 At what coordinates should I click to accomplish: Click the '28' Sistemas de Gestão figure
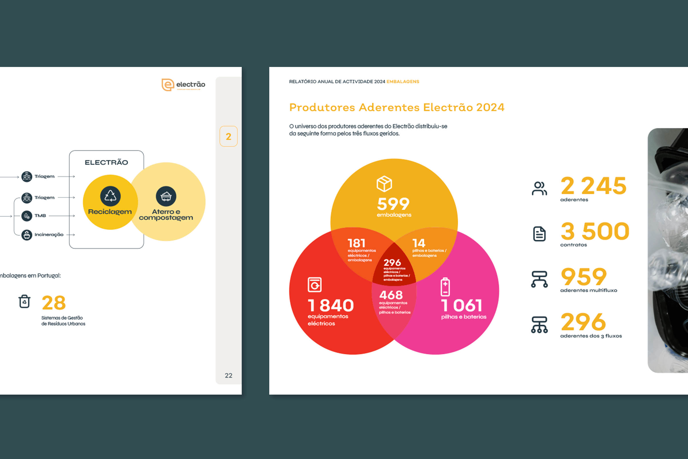(x=54, y=303)
